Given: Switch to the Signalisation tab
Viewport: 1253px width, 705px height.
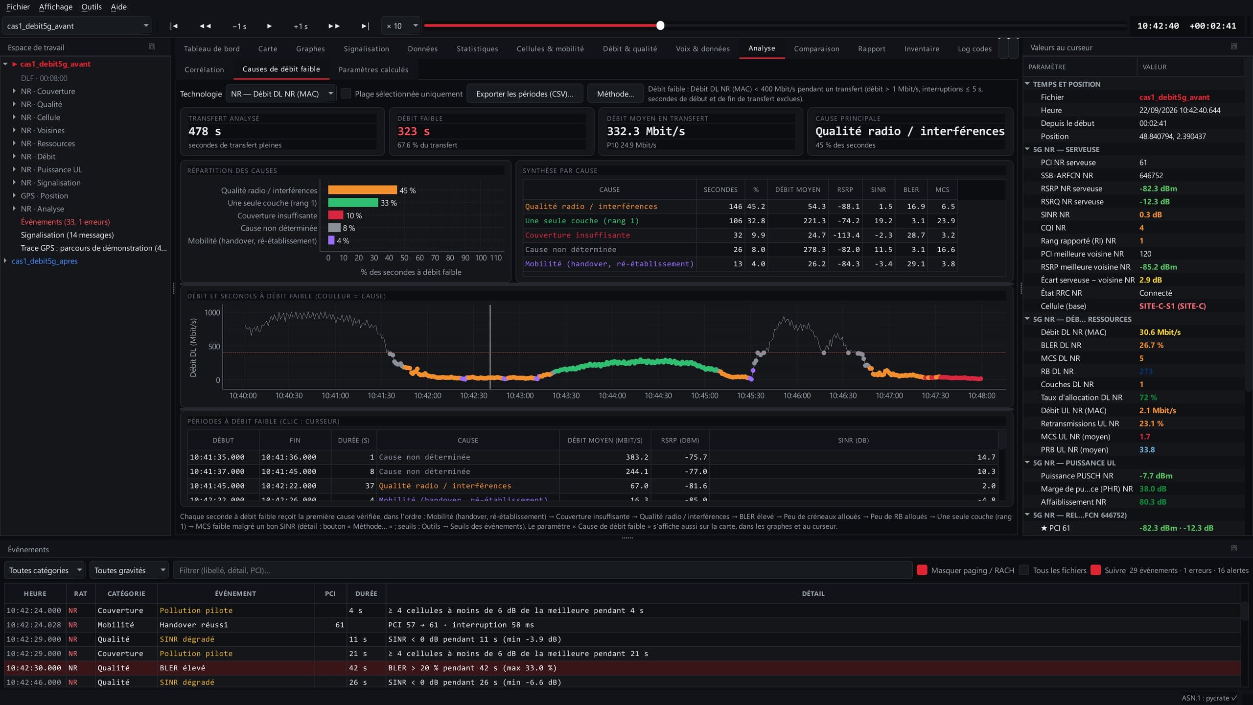Looking at the screenshot, I should tap(366, 48).
